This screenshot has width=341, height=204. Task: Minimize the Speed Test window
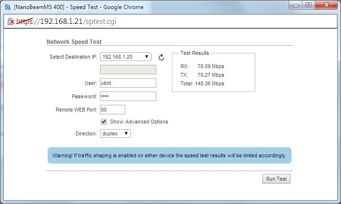coord(296,5)
